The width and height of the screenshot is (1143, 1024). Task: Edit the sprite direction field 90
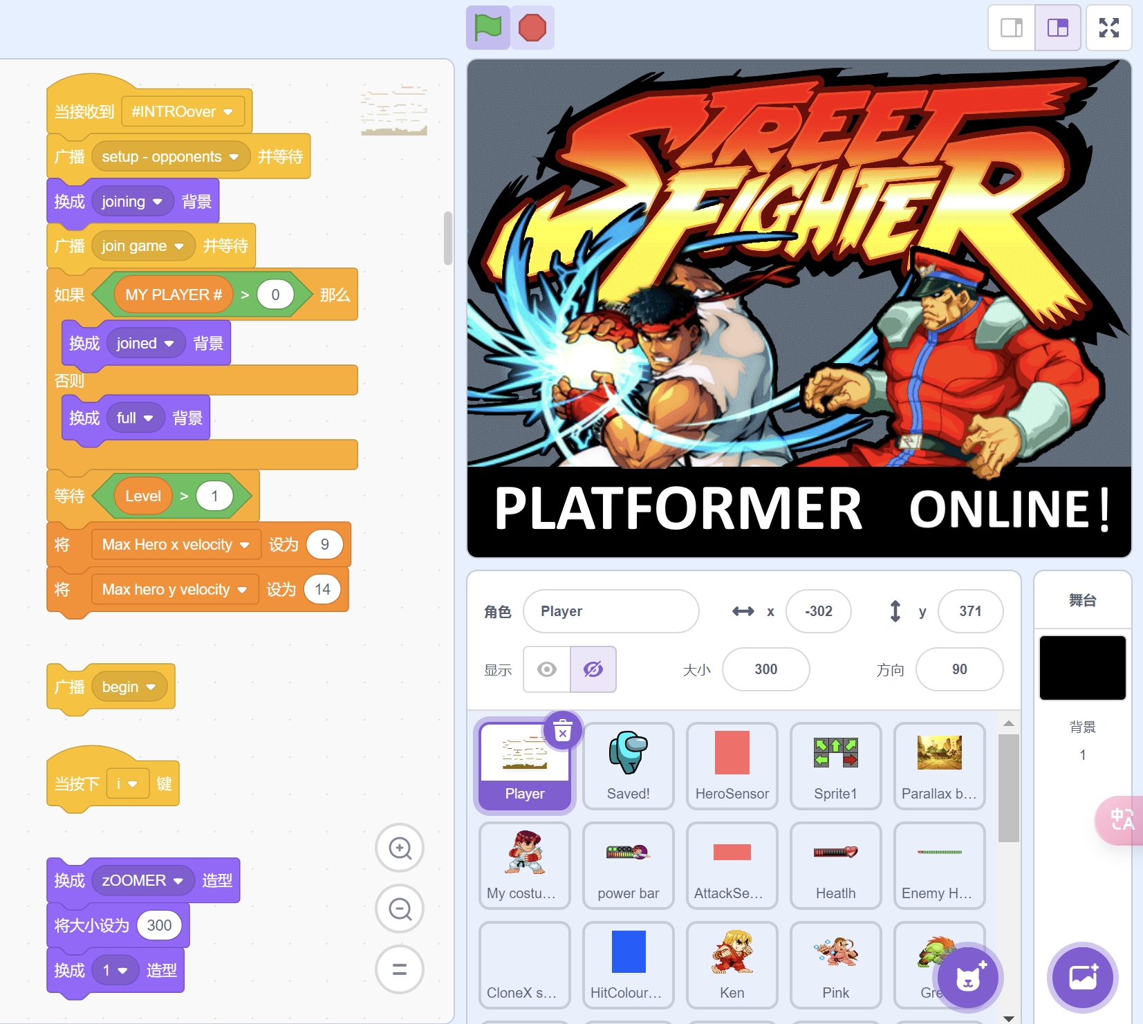click(x=959, y=669)
